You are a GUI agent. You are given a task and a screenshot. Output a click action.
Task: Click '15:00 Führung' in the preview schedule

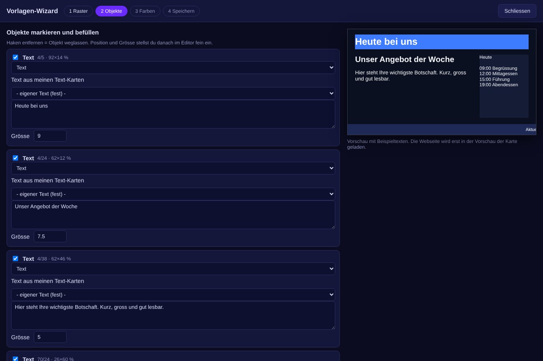494,79
